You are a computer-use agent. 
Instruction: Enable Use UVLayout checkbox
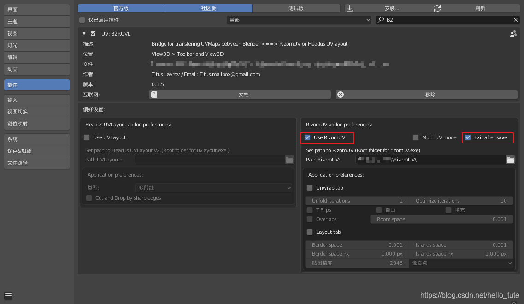(87, 137)
